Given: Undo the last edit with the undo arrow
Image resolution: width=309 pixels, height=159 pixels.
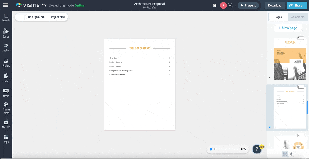Looking at the screenshot, I should pyautogui.click(x=44, y=5).
